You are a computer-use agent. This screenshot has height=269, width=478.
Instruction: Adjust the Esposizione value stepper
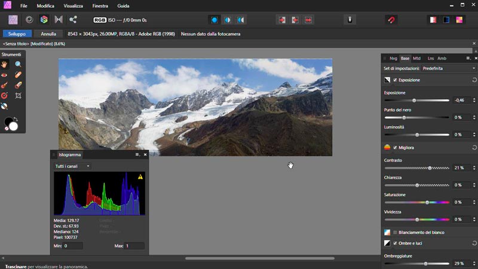click(474, 100)
